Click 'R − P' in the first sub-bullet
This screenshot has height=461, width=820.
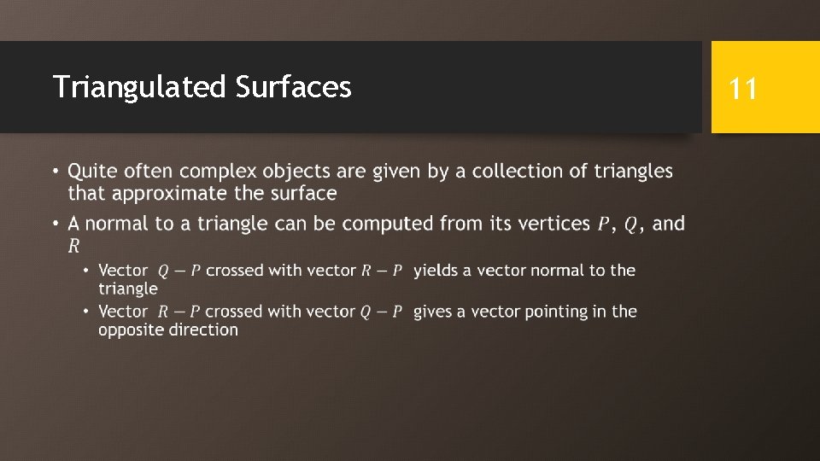pyautogui.click(x=382, y=271)
